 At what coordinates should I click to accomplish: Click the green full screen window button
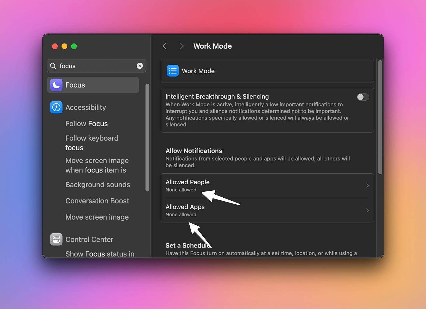point(74,46)
